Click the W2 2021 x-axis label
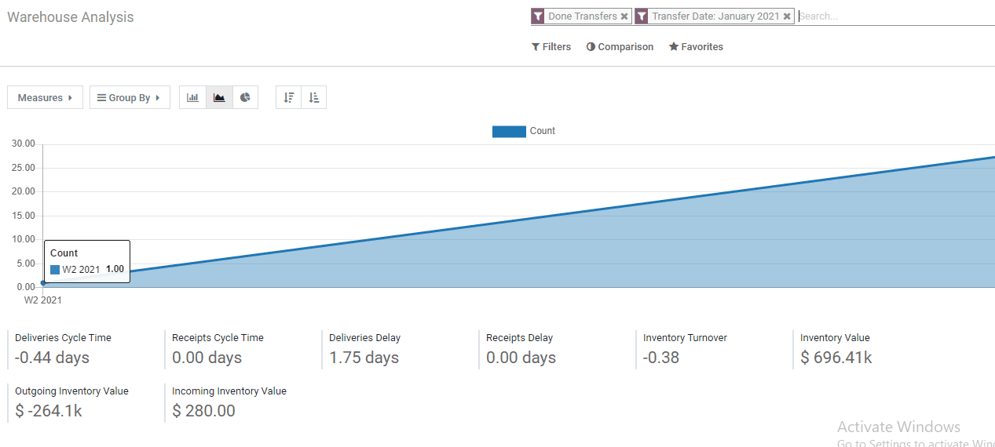995x447 pixels. pyautogui.click(x=43, y=300)
